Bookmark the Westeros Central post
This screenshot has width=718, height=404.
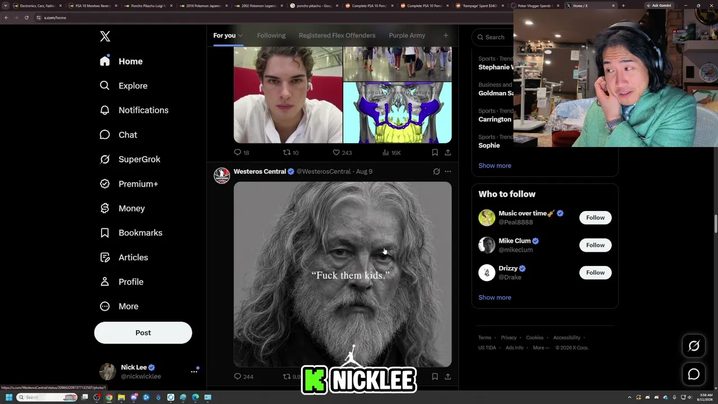(x=435, y=377)
